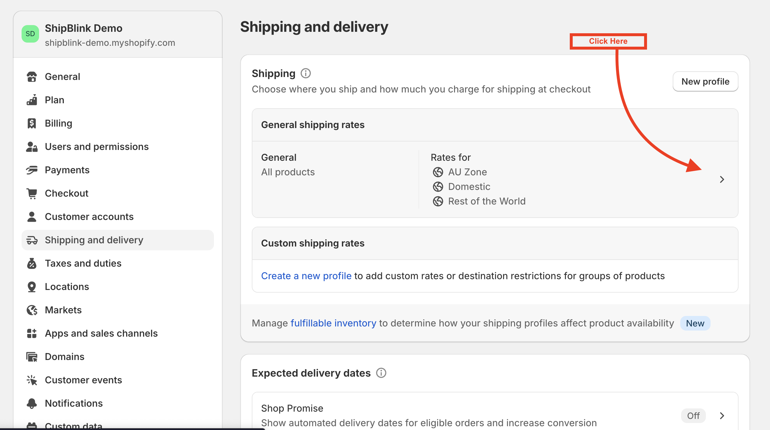Viewport: 770px width, 430px height.
Task: Click the Locations pin icon
Action: pos(32,287)
